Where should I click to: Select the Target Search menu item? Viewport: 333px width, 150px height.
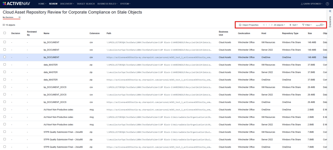click(86, 4)
